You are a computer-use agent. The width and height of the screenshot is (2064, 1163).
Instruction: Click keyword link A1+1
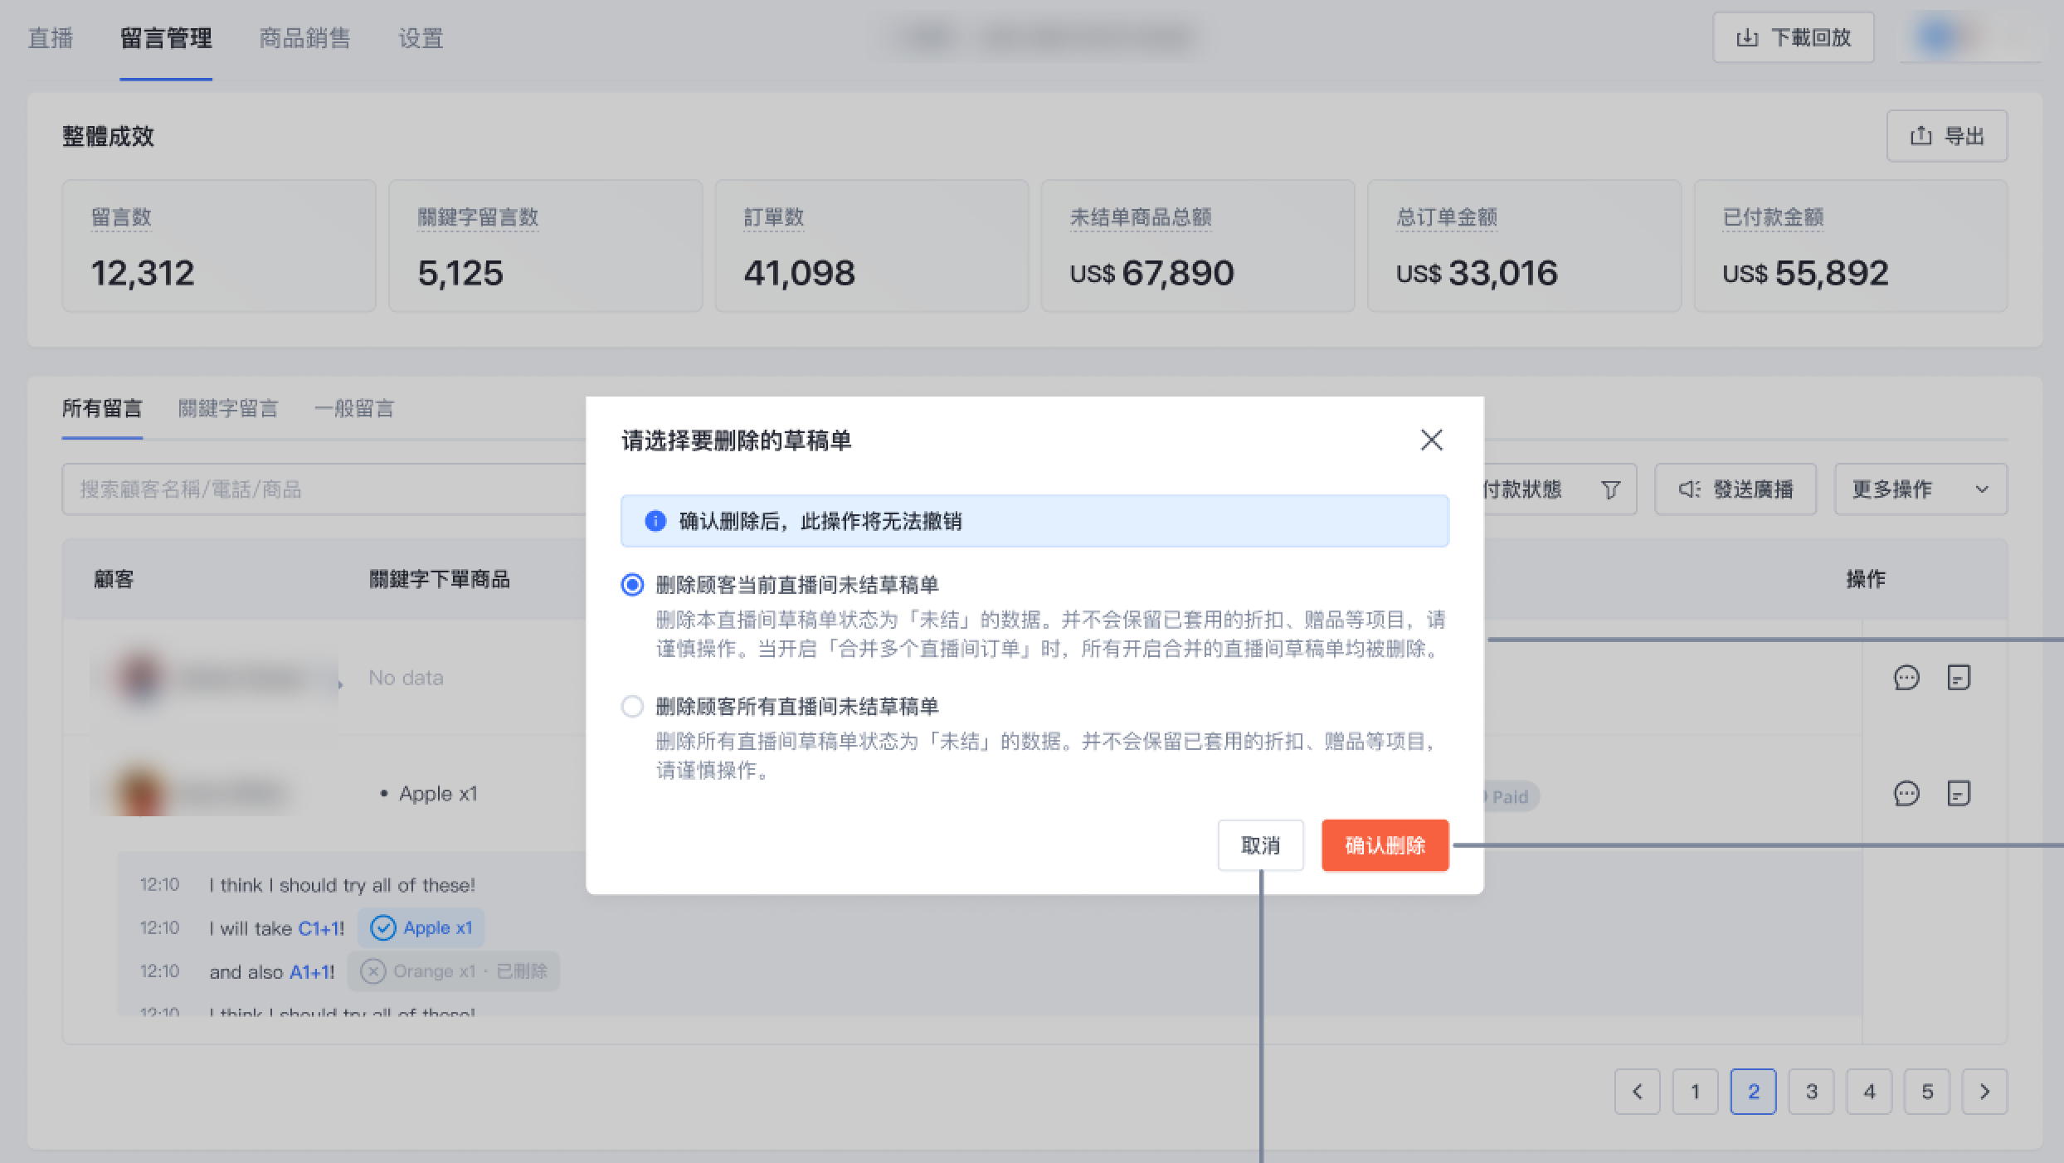(312, 972)
